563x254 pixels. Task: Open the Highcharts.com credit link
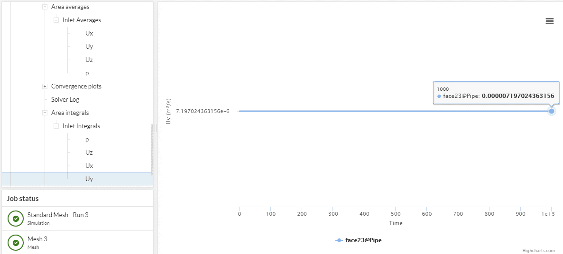pos(538,251)
